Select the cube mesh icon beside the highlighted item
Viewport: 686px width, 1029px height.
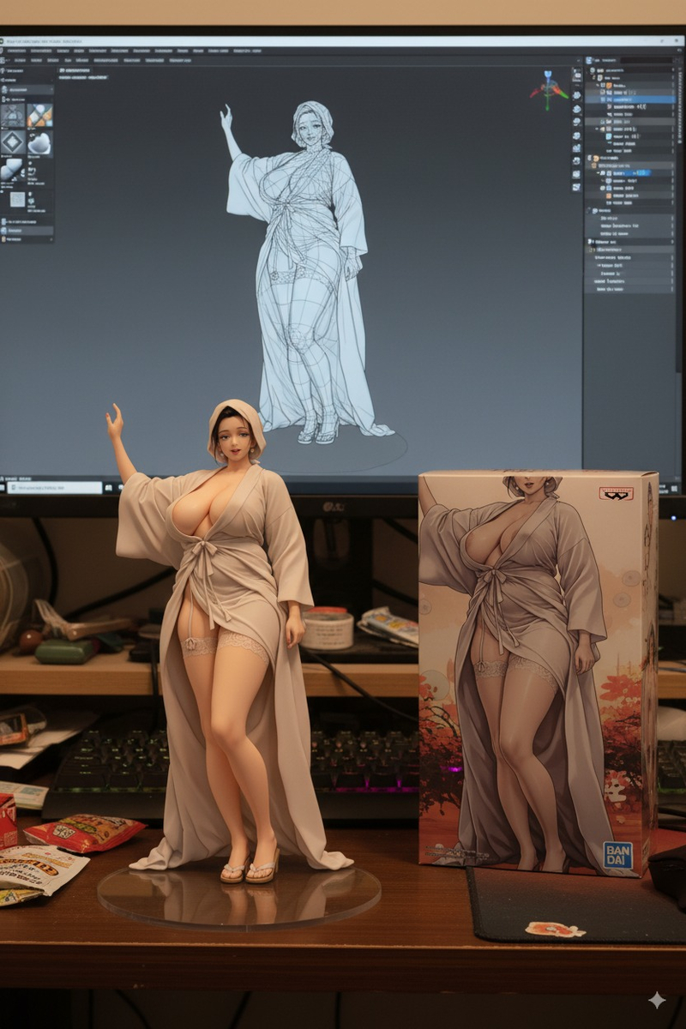click(609, 100)
